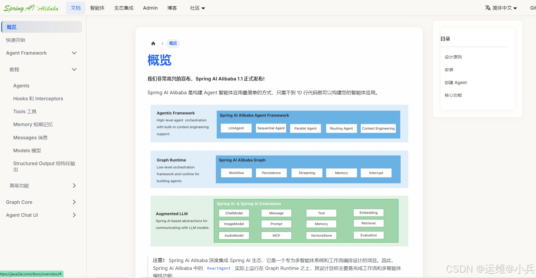Click the Evaluation box in diagram
Image resolution: width=536 pixels, height=278 pixels.
[x=369, y=235]
